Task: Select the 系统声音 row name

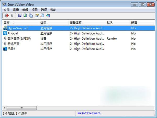Action: tap(13, 44)
